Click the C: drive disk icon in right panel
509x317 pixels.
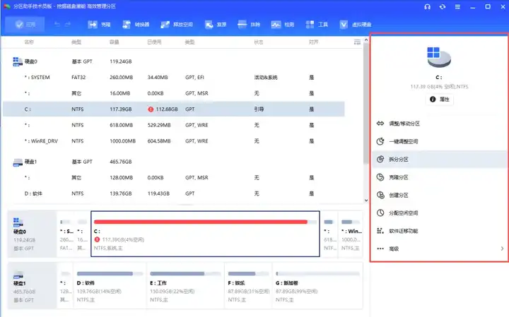[439, 57]
